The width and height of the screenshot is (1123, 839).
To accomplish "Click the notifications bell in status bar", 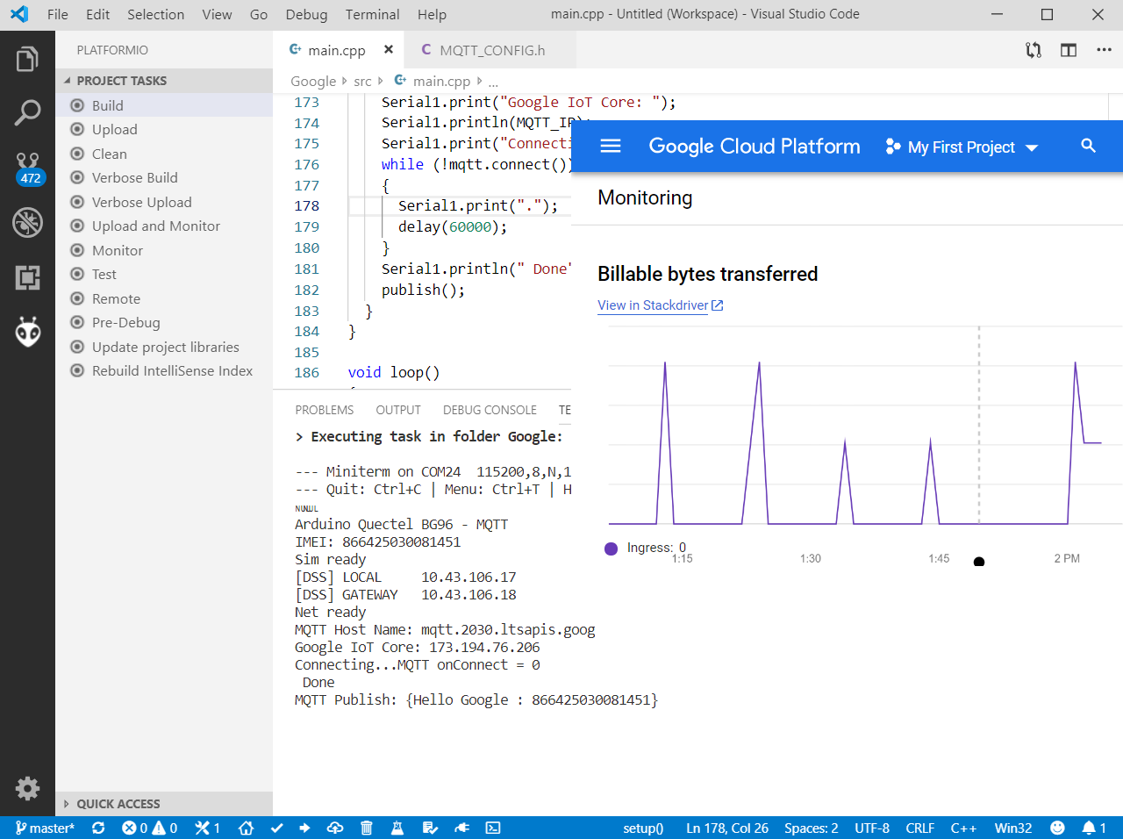I will tap(1094, 828).
